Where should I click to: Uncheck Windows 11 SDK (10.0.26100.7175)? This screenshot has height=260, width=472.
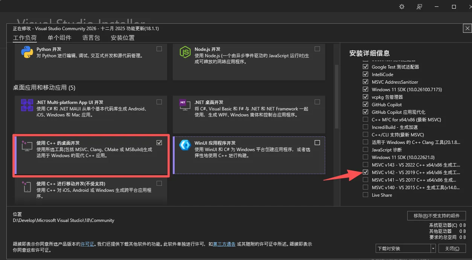(x=365, y=89)
